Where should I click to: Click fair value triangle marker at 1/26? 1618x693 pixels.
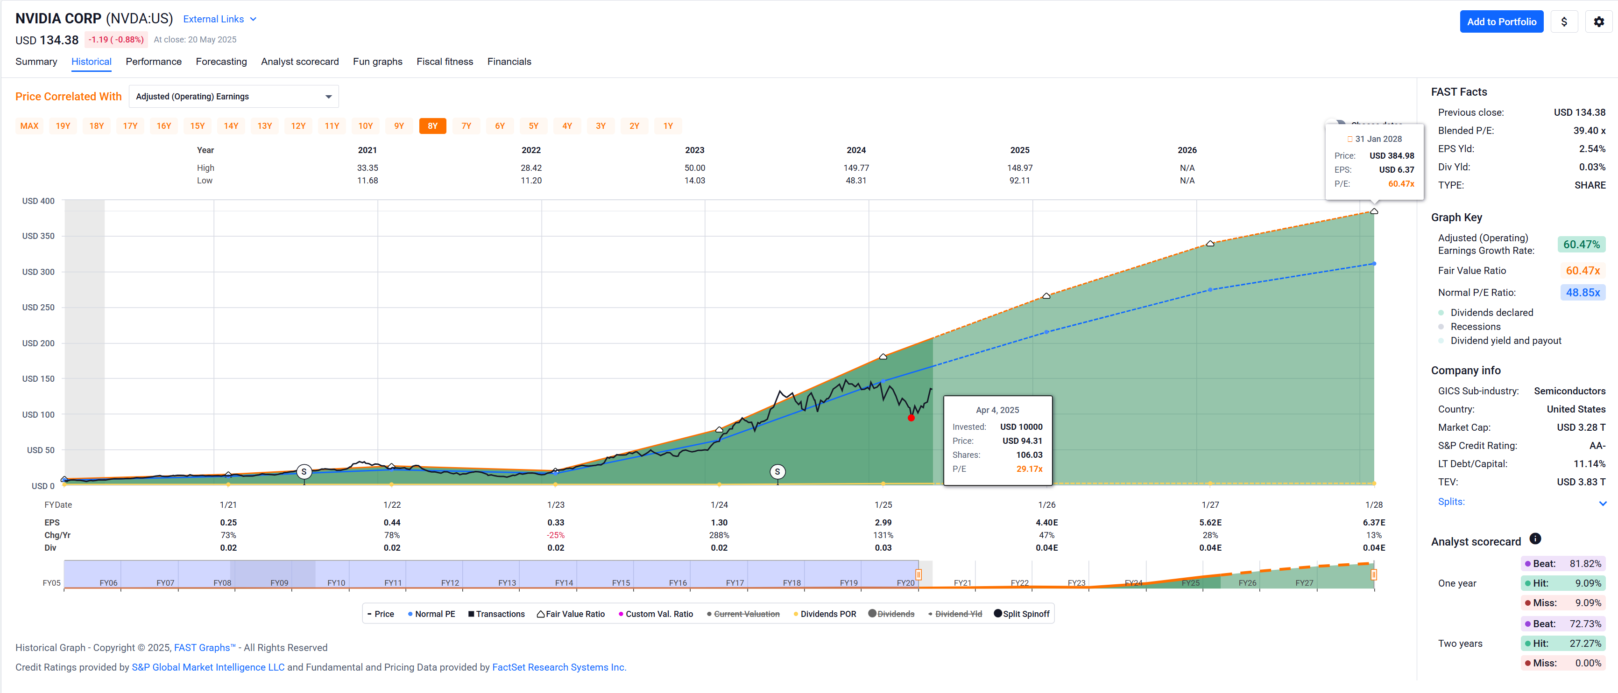pyautogui.click(x=1046, y=296)
